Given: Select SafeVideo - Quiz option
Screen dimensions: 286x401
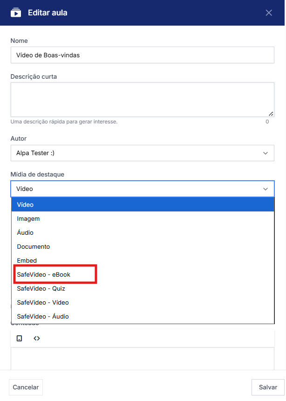Looking at the screenshot, I should (142, 288).
